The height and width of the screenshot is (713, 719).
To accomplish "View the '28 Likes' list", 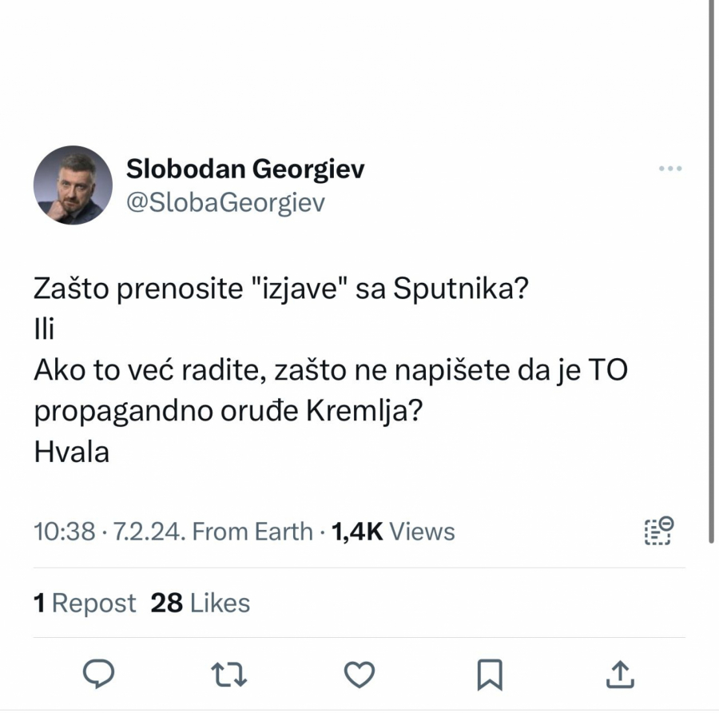I will (198, 603).
